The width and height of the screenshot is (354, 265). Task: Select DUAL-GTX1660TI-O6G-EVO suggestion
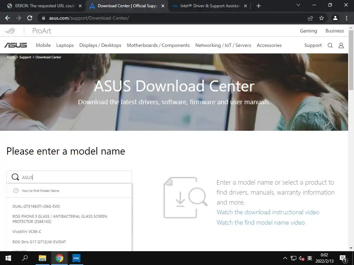pos(36,206)
